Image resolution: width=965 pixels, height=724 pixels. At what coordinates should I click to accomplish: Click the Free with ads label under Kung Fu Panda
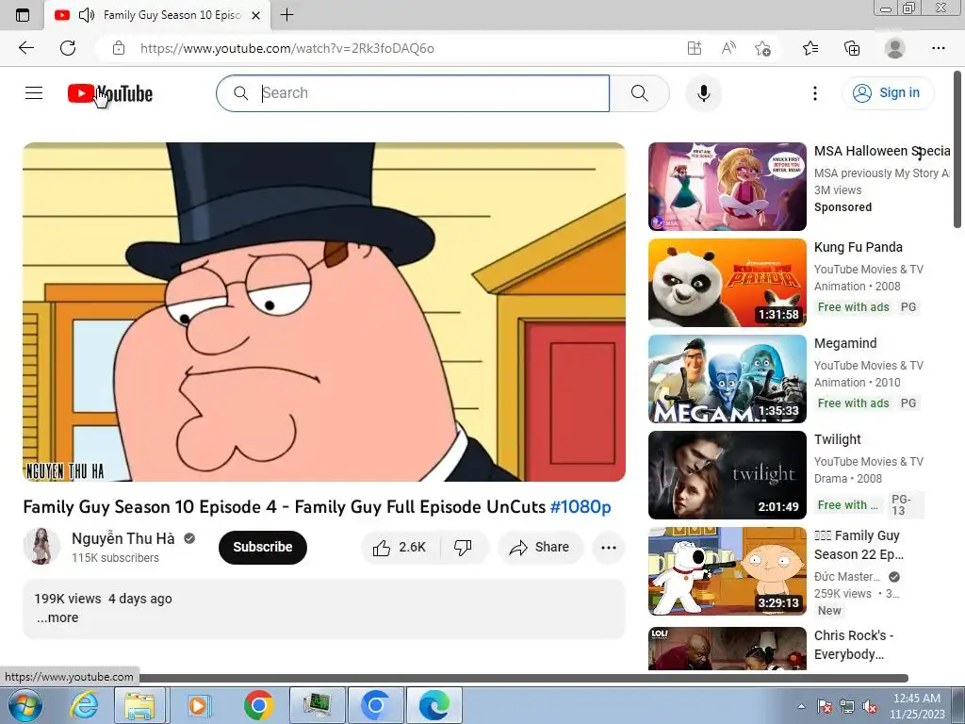pos(853,306)
